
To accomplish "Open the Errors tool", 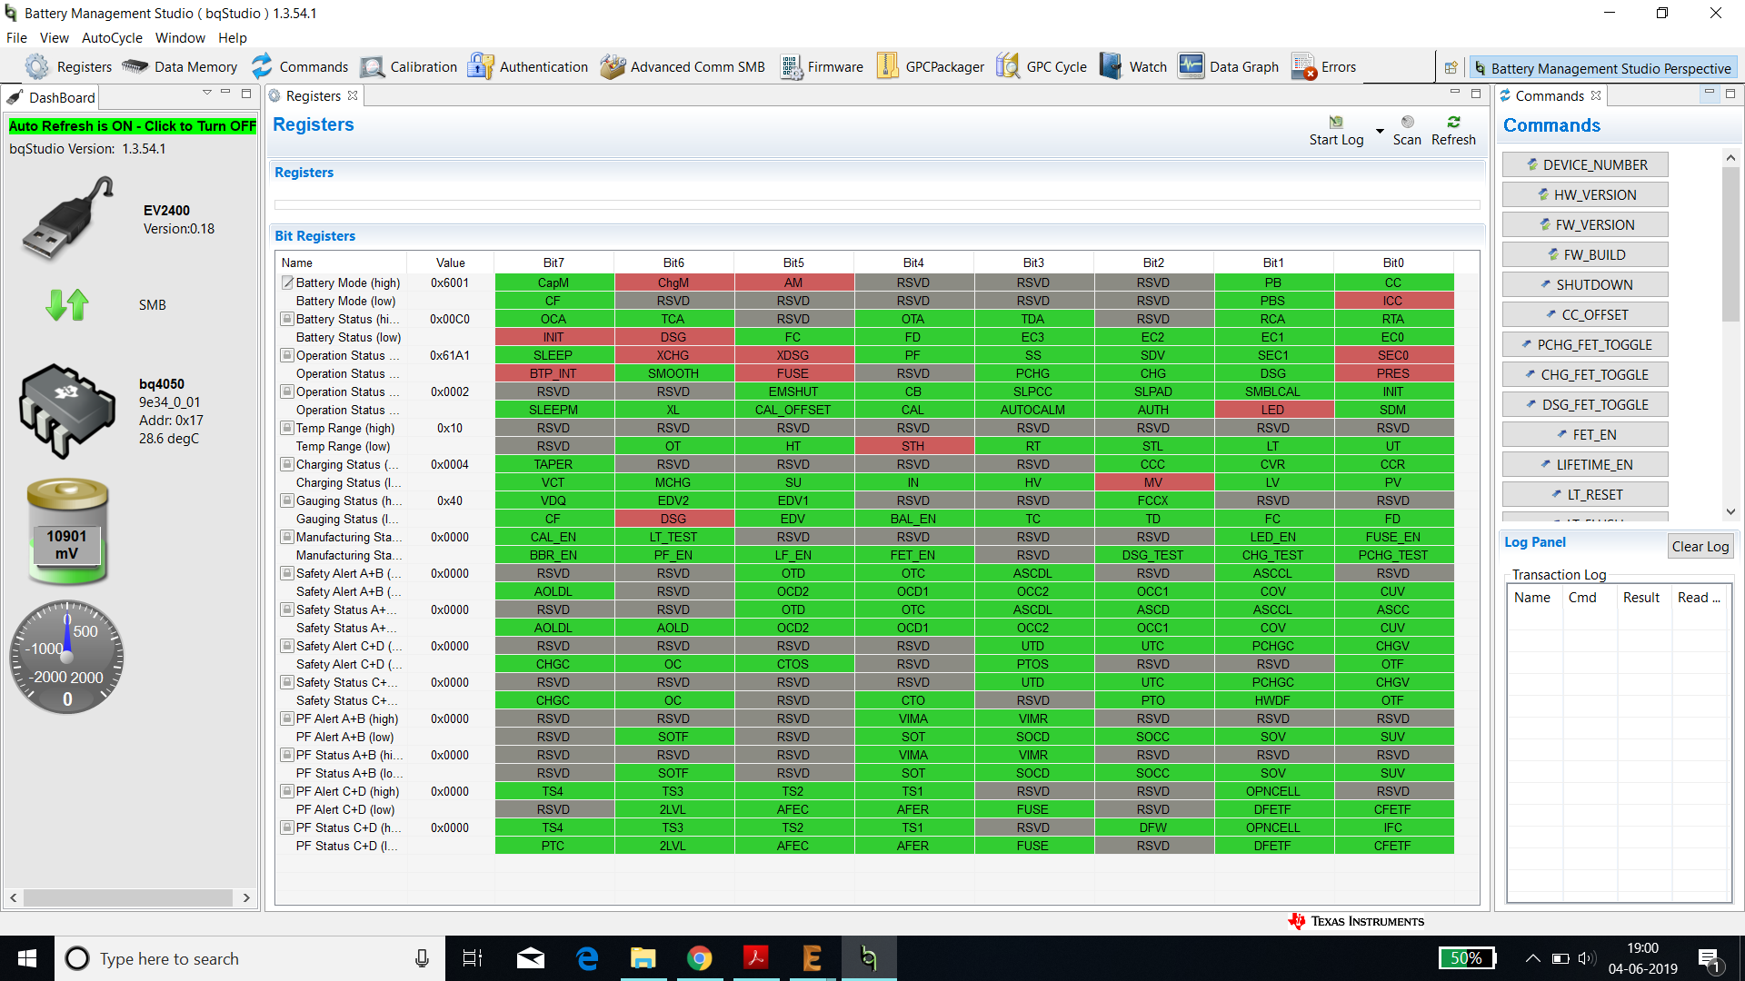I will (x=1324, y=66).
